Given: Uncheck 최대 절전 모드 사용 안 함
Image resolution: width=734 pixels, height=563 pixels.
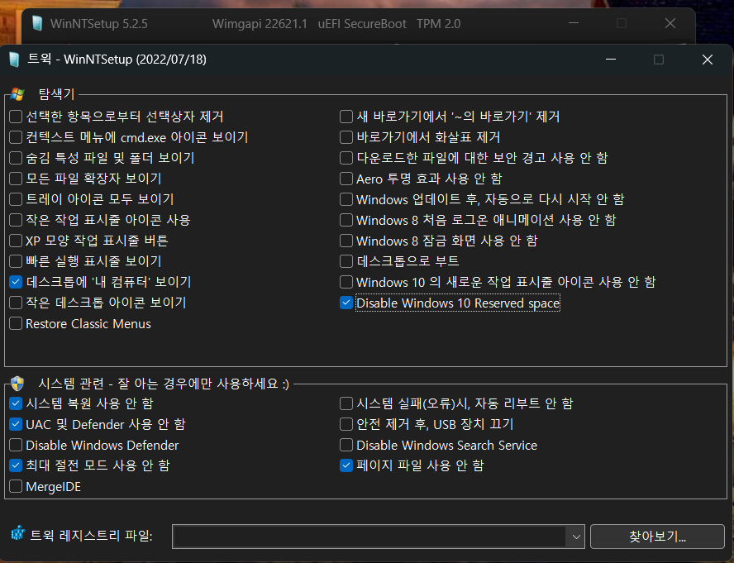Looking at the screenshot, I should pos(16,465).
